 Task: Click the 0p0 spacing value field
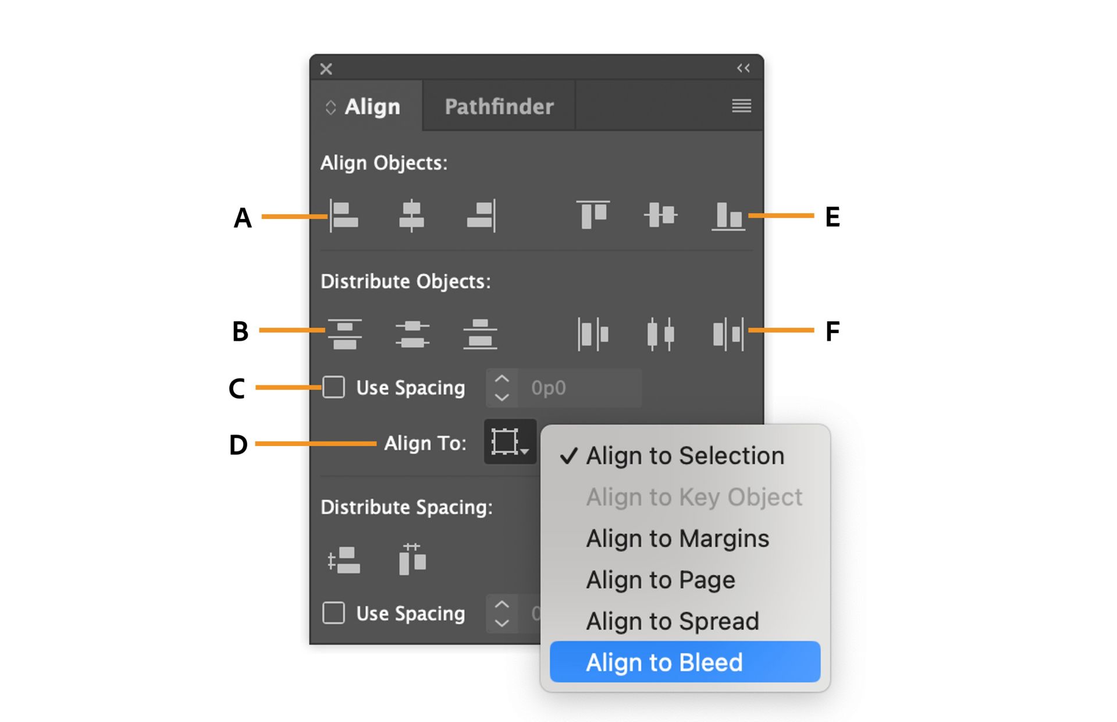pos(580,388)
